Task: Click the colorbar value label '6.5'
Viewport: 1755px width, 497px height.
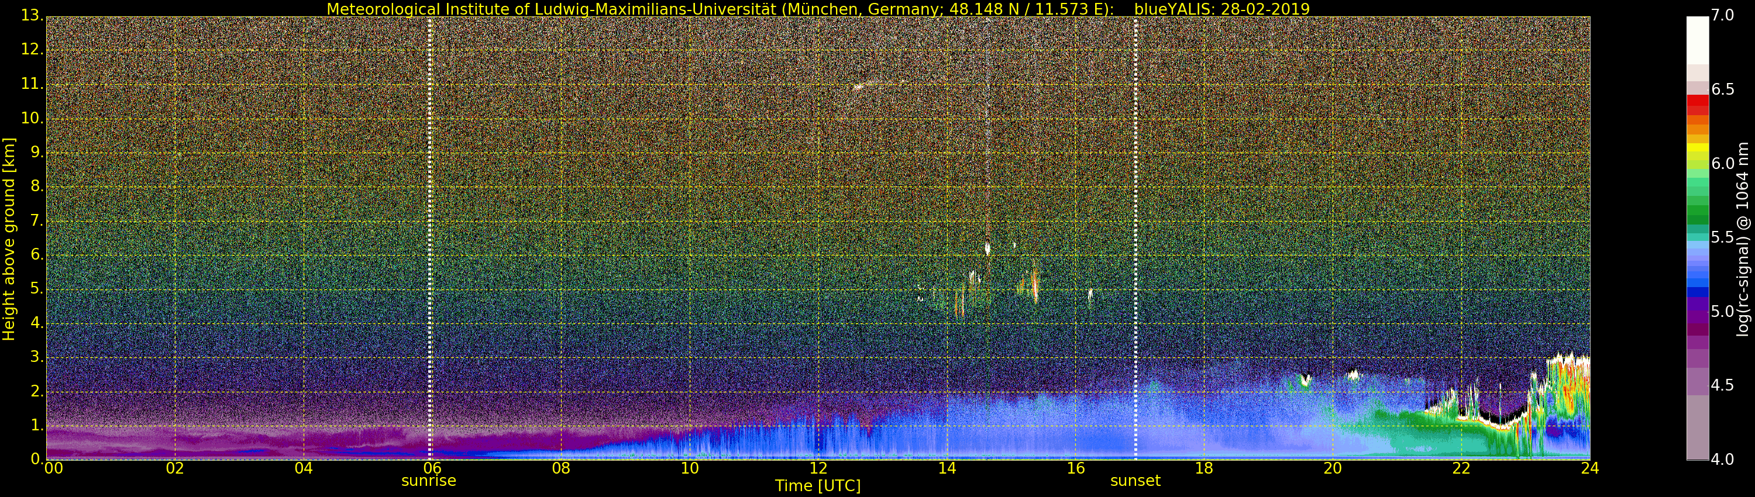Action: pos(1722,89)
